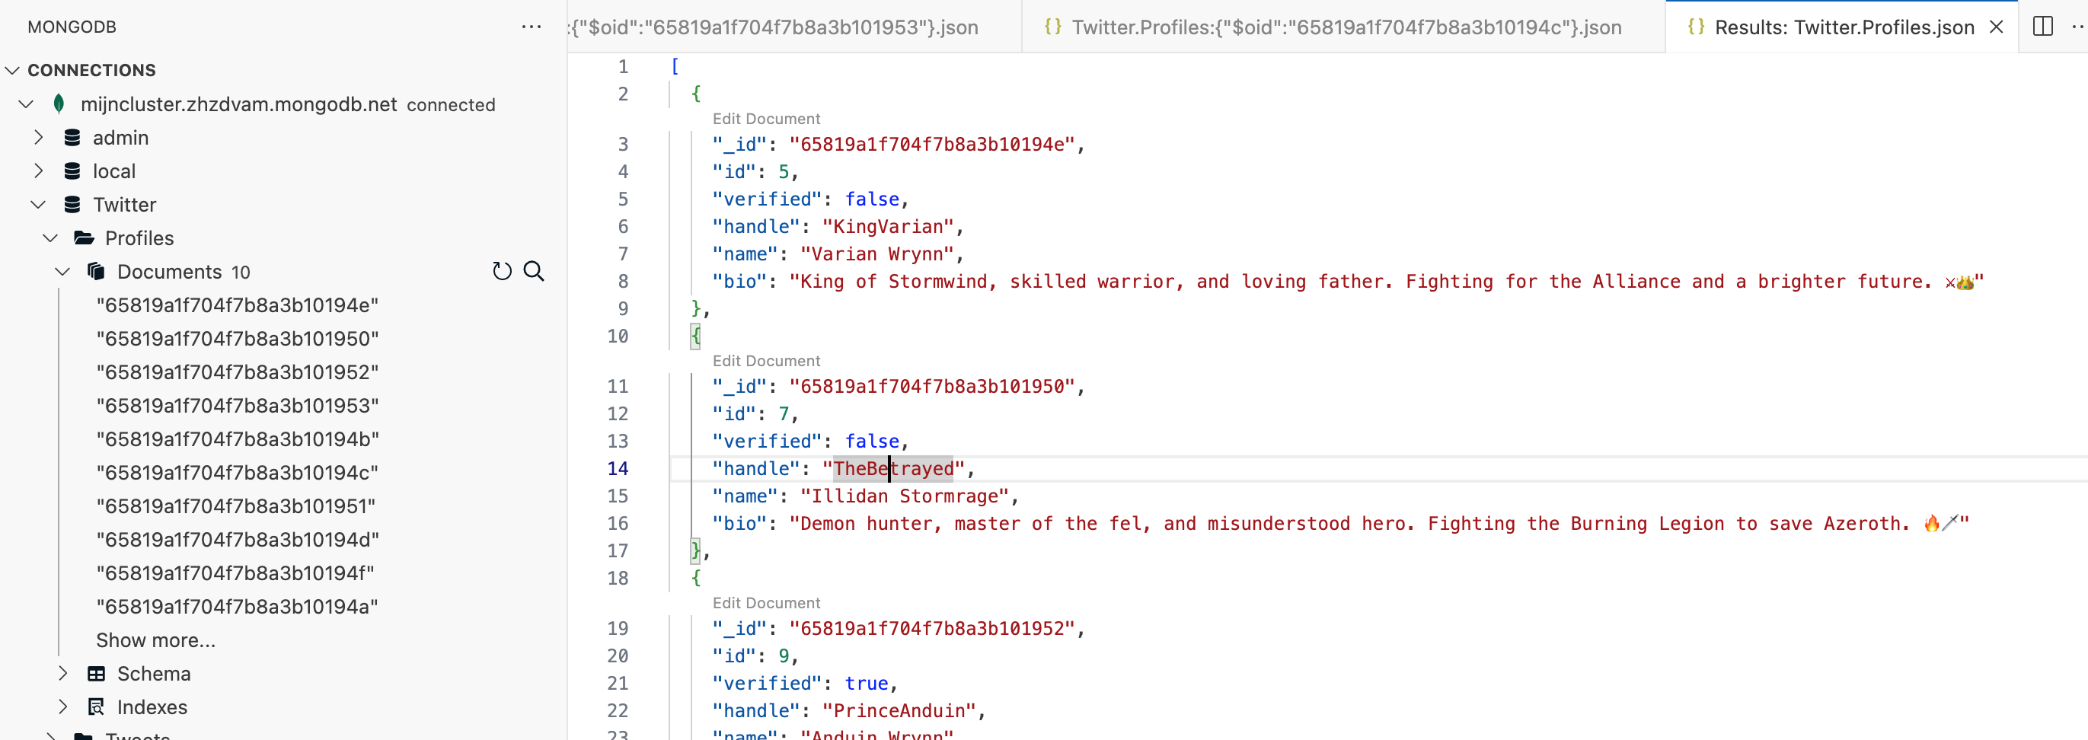Open document 65819a1f704f7b8a3b101950 in sidebar
Viewport: 2088px width, 740px height.
tap(238, 339)
